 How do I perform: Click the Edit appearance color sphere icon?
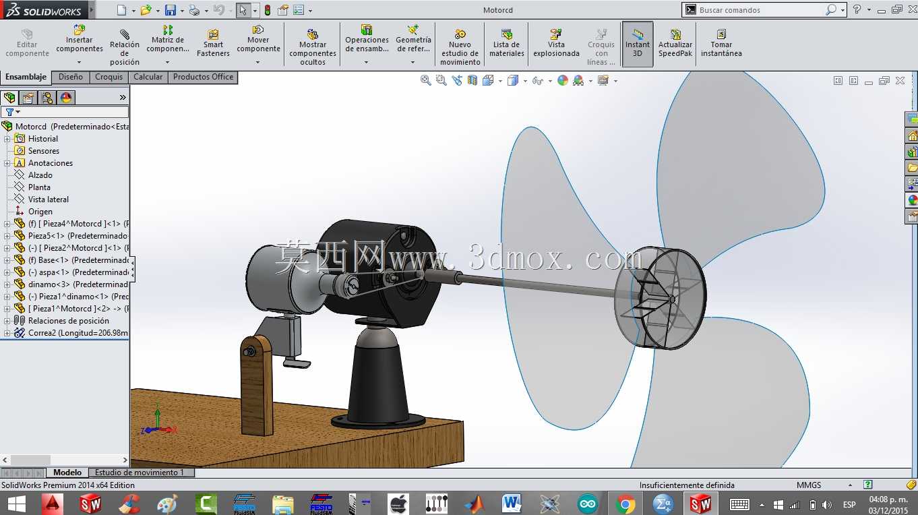563,80
